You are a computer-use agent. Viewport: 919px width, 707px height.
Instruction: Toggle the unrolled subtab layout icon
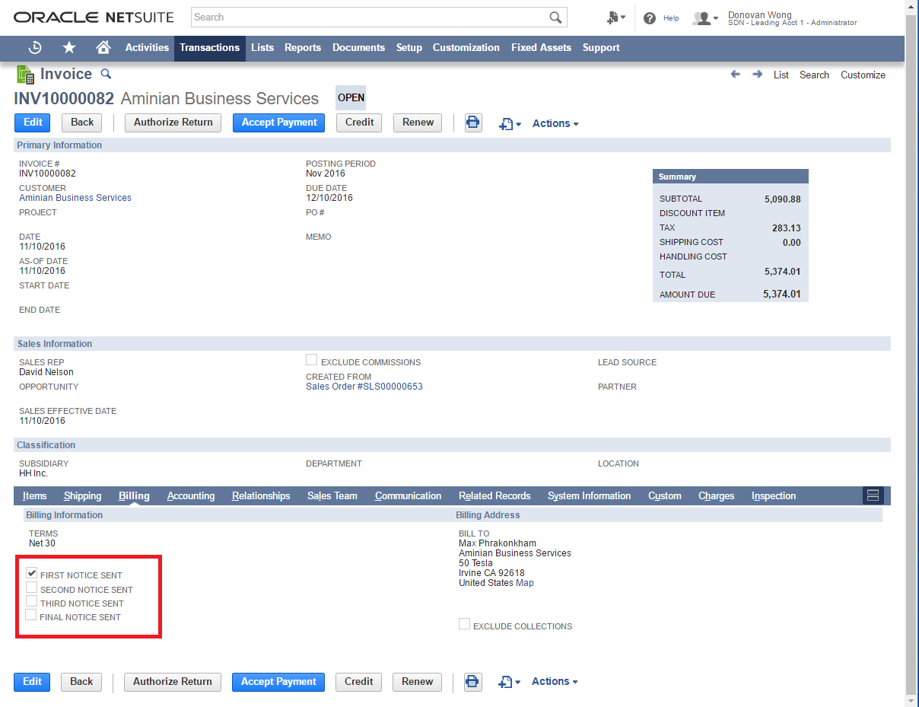pos(873,495)
